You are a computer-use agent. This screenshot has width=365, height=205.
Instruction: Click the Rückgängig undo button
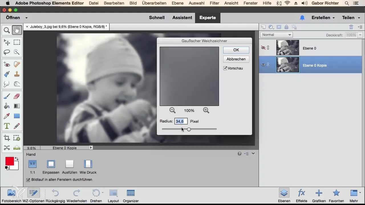click(55, 195)
